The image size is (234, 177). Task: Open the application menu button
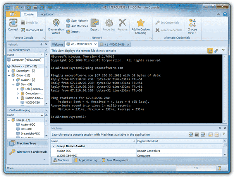[x=13, y=14]
